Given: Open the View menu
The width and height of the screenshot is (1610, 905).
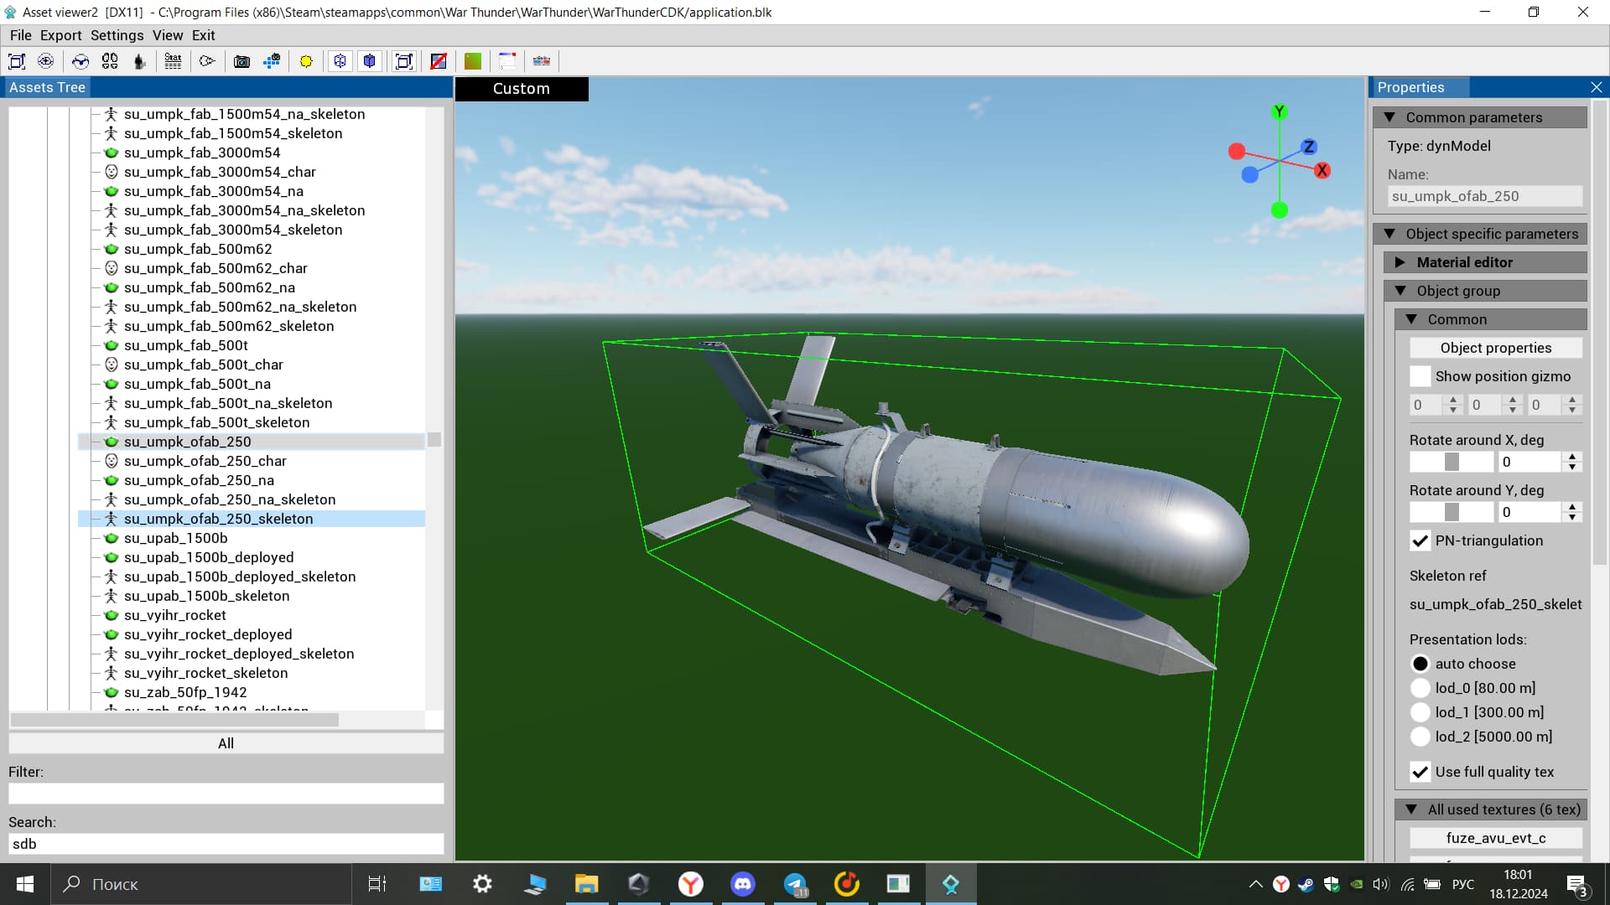Looking at the screenshot, I should tap(168, 35).
